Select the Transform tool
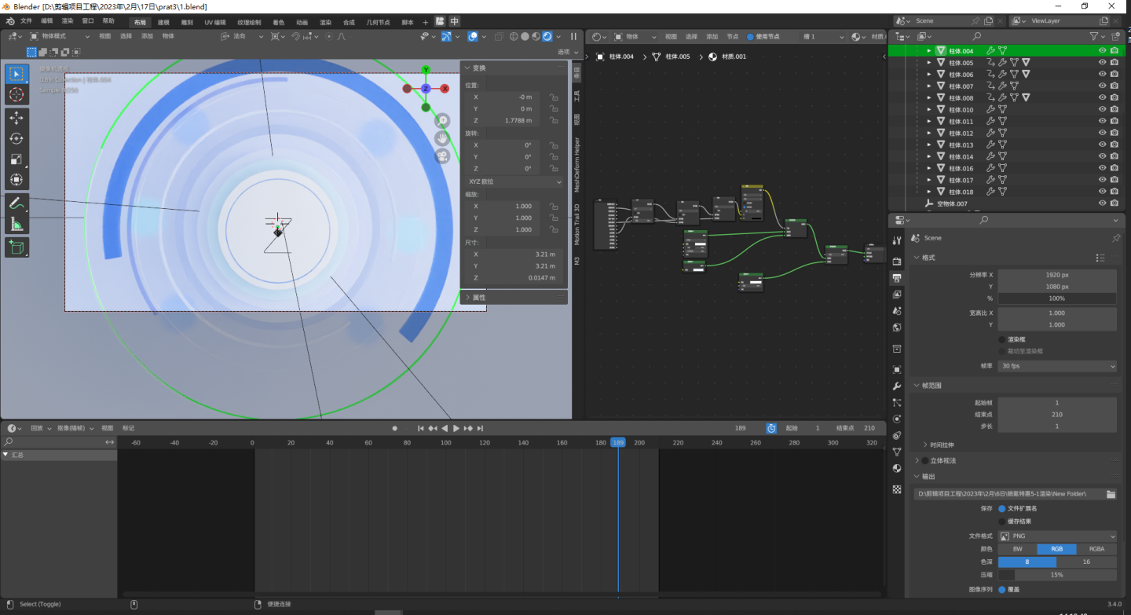The height and width of the screenshot is (615, 1131). click(16, 179)
